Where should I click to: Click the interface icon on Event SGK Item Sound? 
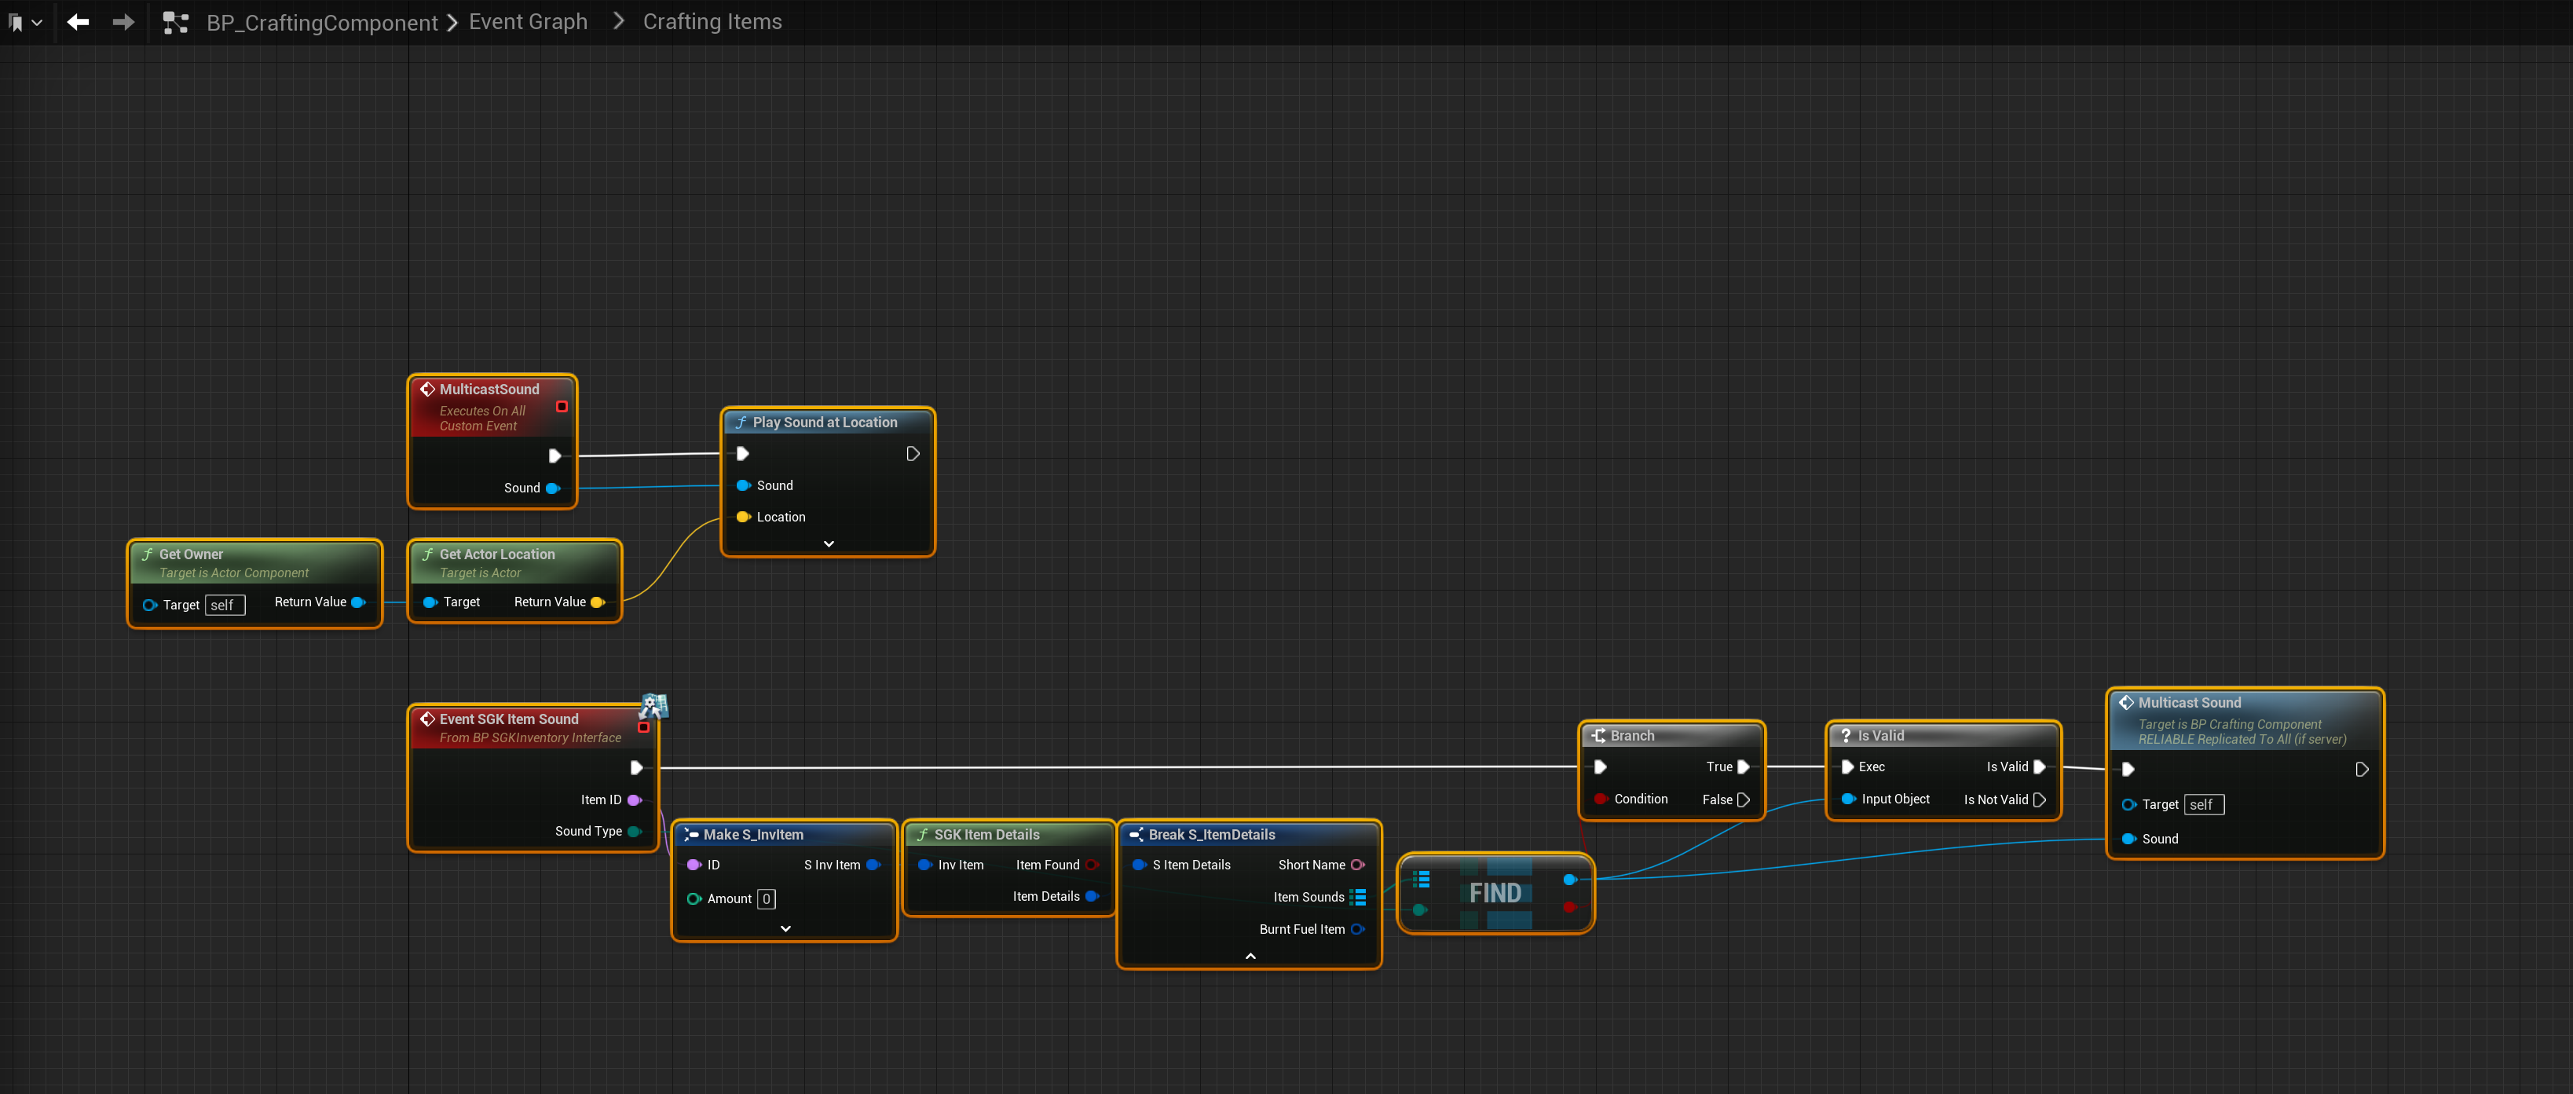click(x=653, y=706)
